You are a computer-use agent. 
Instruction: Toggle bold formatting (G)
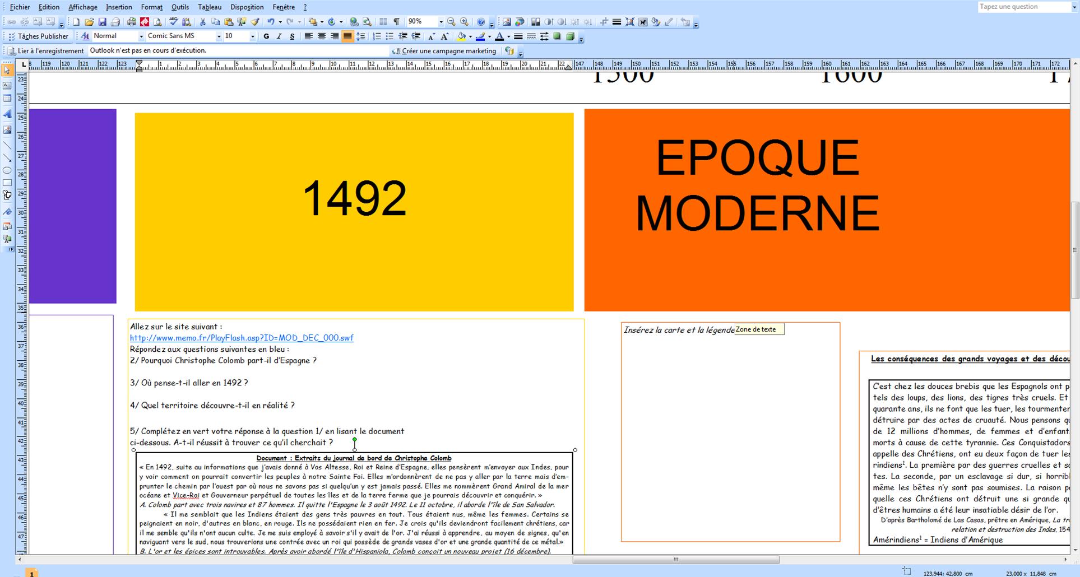click(266, 36)
